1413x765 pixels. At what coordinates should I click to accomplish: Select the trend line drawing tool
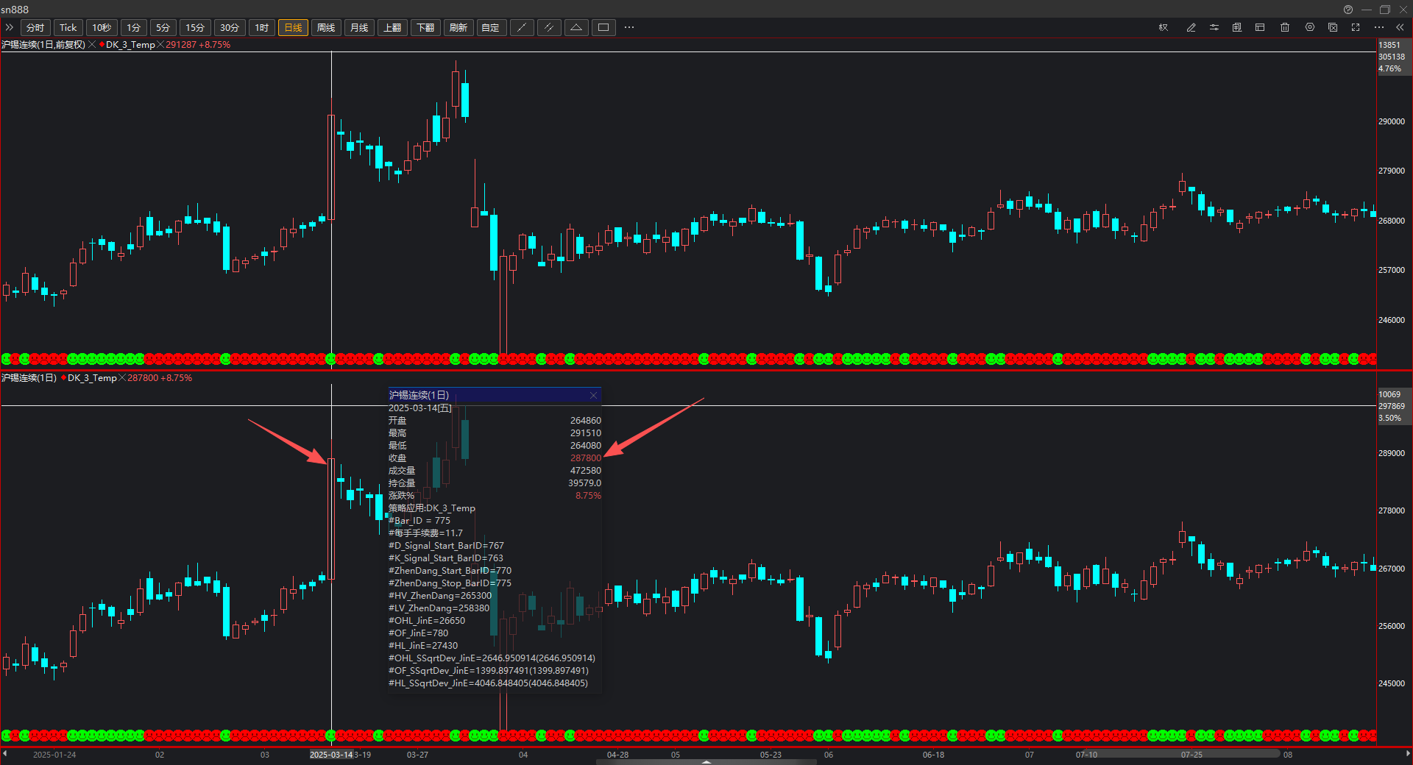[522, 28]
